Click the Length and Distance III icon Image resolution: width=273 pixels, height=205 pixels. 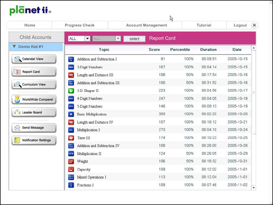71,75
